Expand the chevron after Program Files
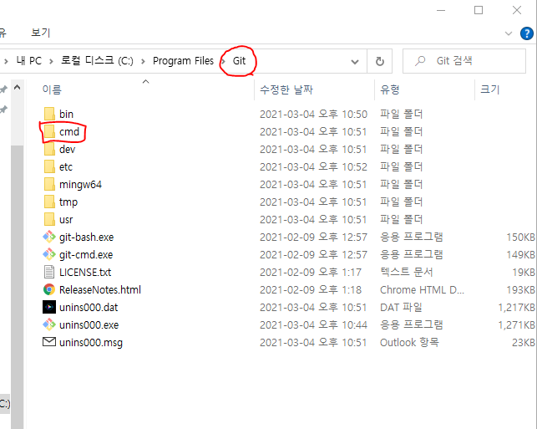537x429 pixels. point(223,61)
